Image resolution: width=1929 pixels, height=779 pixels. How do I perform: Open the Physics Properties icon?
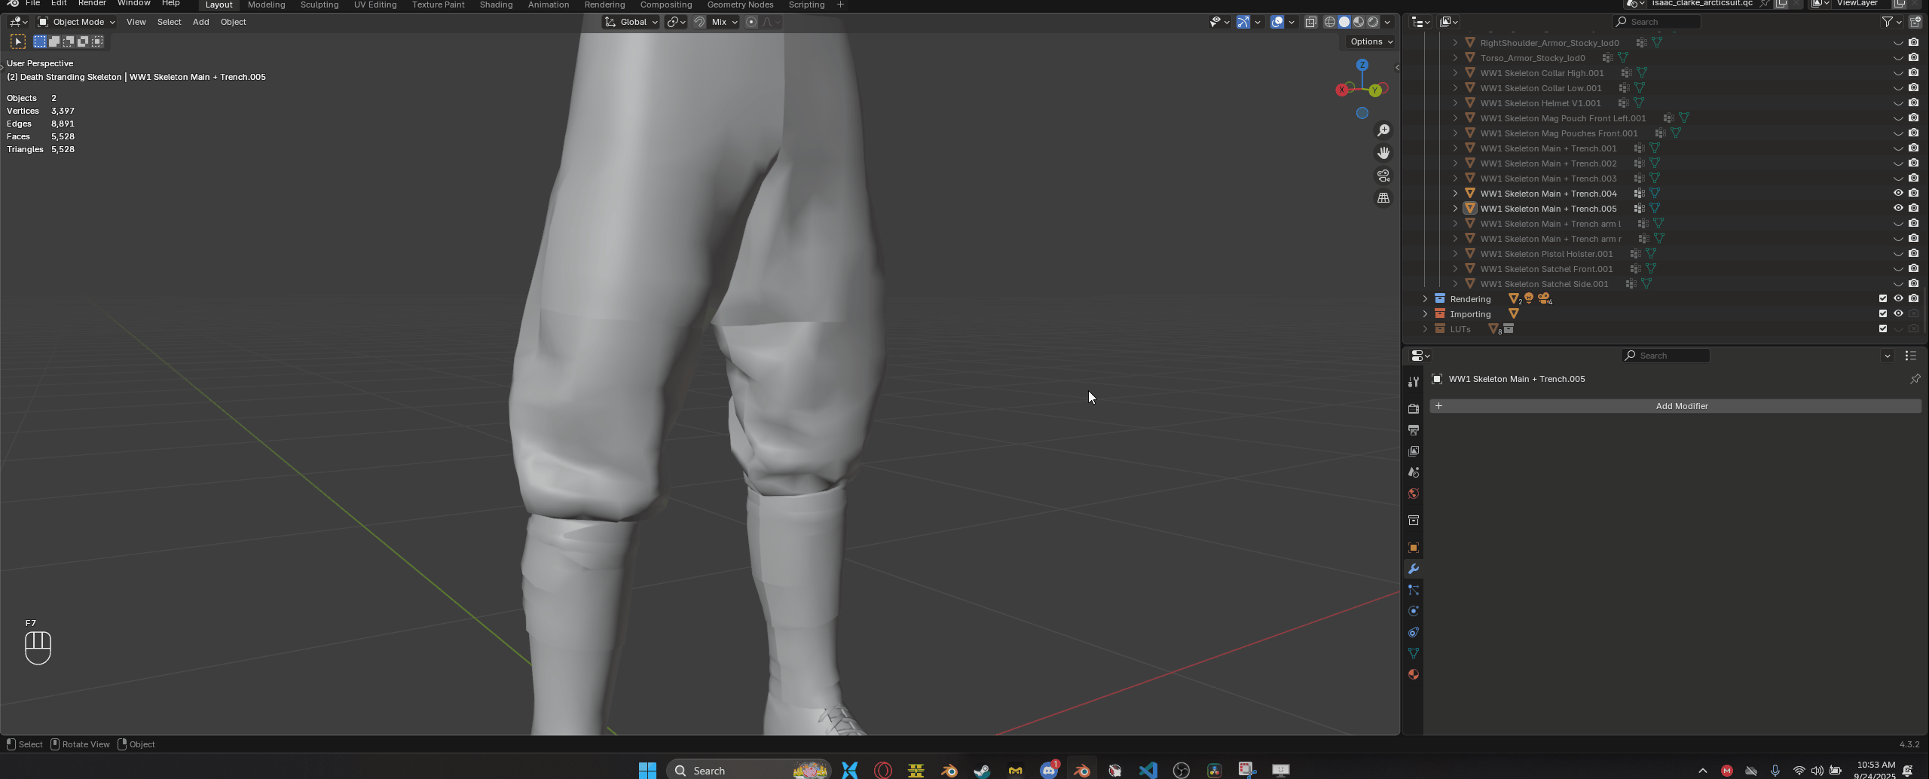[1414, 611]
